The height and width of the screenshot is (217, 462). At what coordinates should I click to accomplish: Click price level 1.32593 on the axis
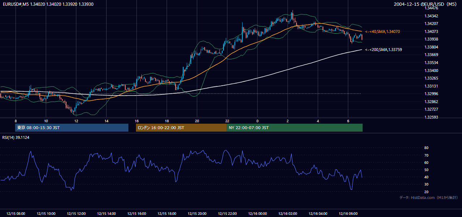click(x=431, y=117)
